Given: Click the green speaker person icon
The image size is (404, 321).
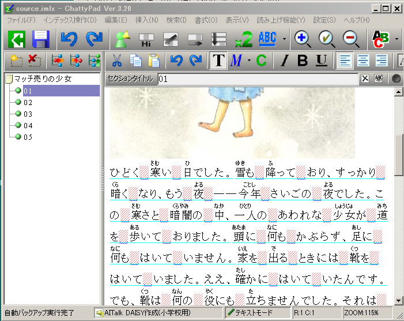Looking at the screenshot, I should [122, 39].
